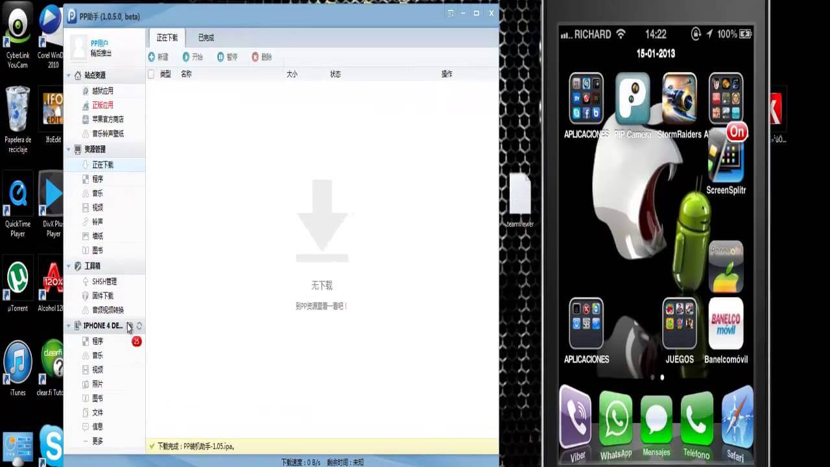Tick the select-all checkbox in the list header
The image size is (830, 467).
pyautogui.click(x=151, y=74)
